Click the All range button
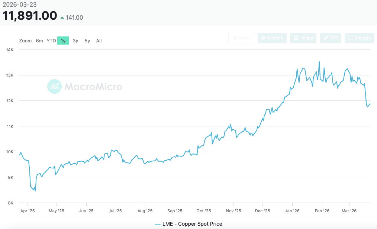 pyautogui.click(x=99, y=41)
